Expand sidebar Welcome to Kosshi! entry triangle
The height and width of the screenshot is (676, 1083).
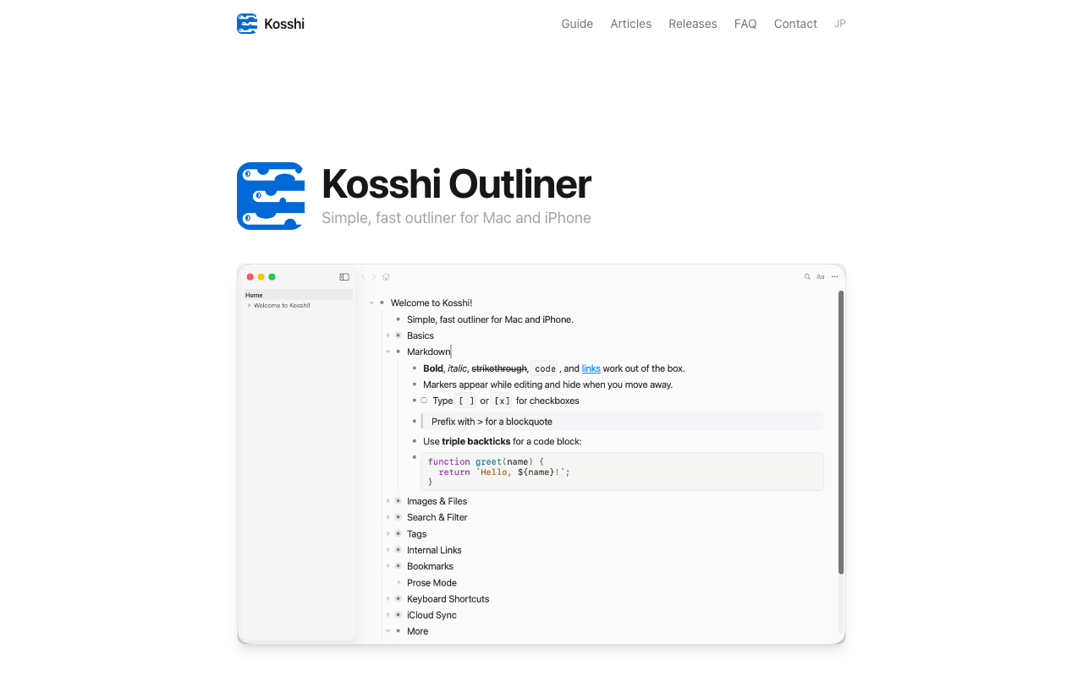coord(249,305)
